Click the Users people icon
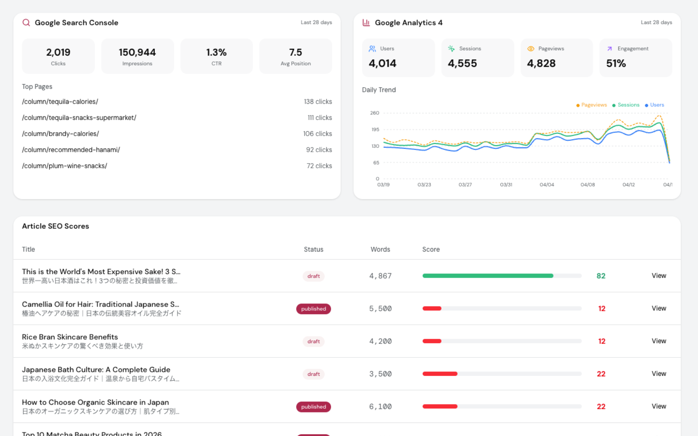Image resolution: width=698 pixels, height=436 pixels. coord(372,49)
